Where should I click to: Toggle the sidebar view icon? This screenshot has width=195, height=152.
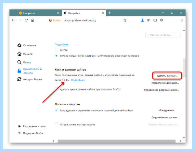click(155, 20)
